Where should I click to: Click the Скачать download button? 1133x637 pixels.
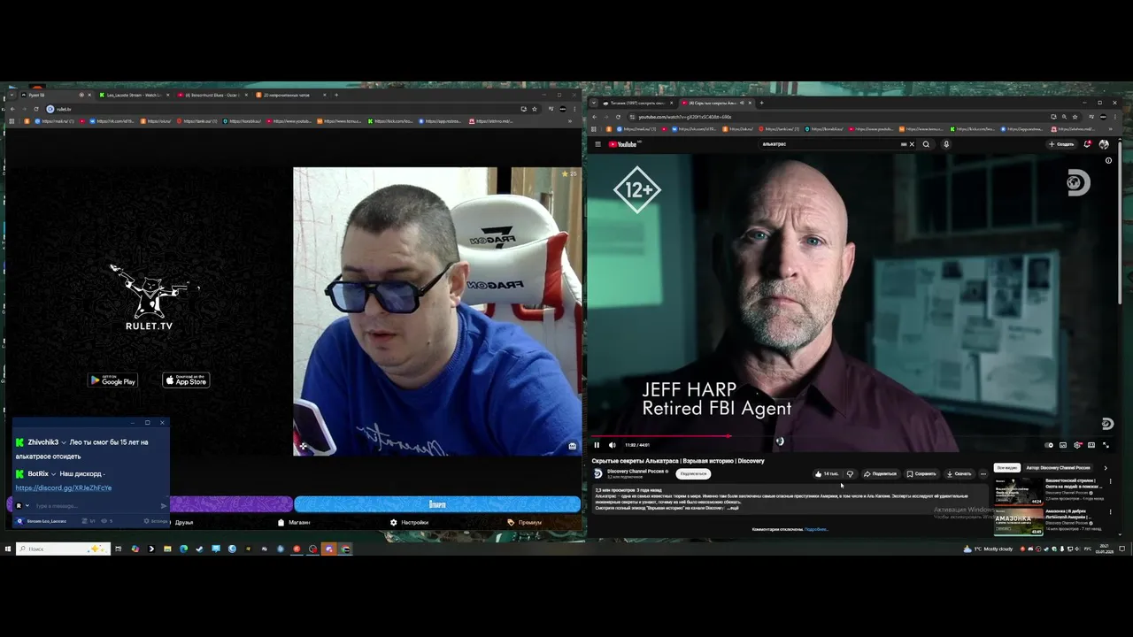point(959,473)
